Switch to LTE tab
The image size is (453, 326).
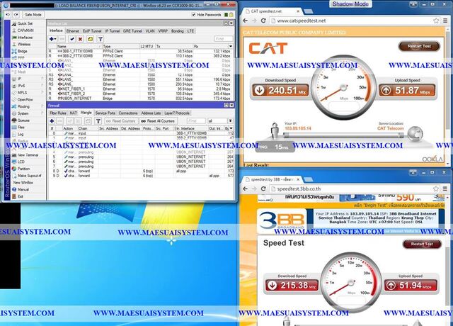(190, 31)
